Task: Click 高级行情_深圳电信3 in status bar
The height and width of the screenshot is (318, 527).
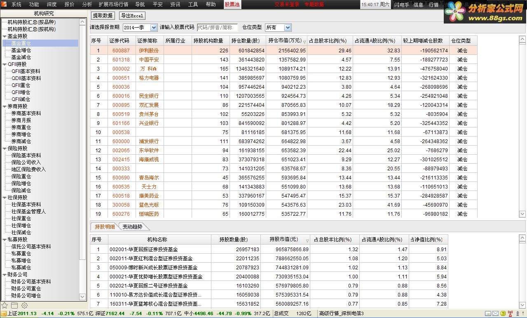Action: tap(342, 314)
